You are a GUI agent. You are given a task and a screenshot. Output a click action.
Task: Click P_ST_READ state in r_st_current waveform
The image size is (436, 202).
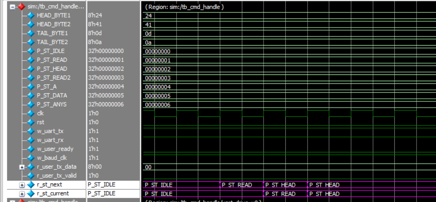281,194
